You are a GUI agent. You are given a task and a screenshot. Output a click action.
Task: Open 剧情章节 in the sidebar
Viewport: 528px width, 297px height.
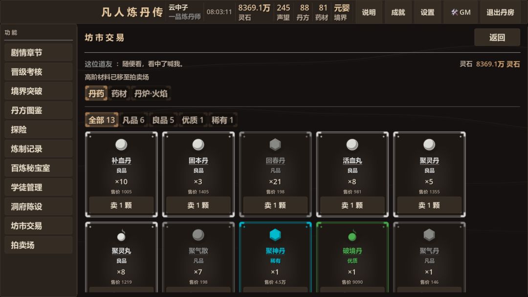pyautogui.click(x=39, y=53)
